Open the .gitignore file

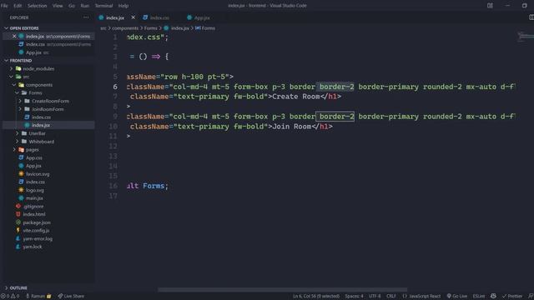33,207
